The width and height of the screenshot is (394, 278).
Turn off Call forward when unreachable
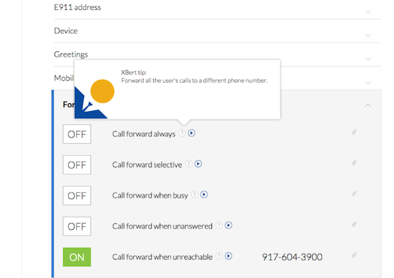coord(77,257)
